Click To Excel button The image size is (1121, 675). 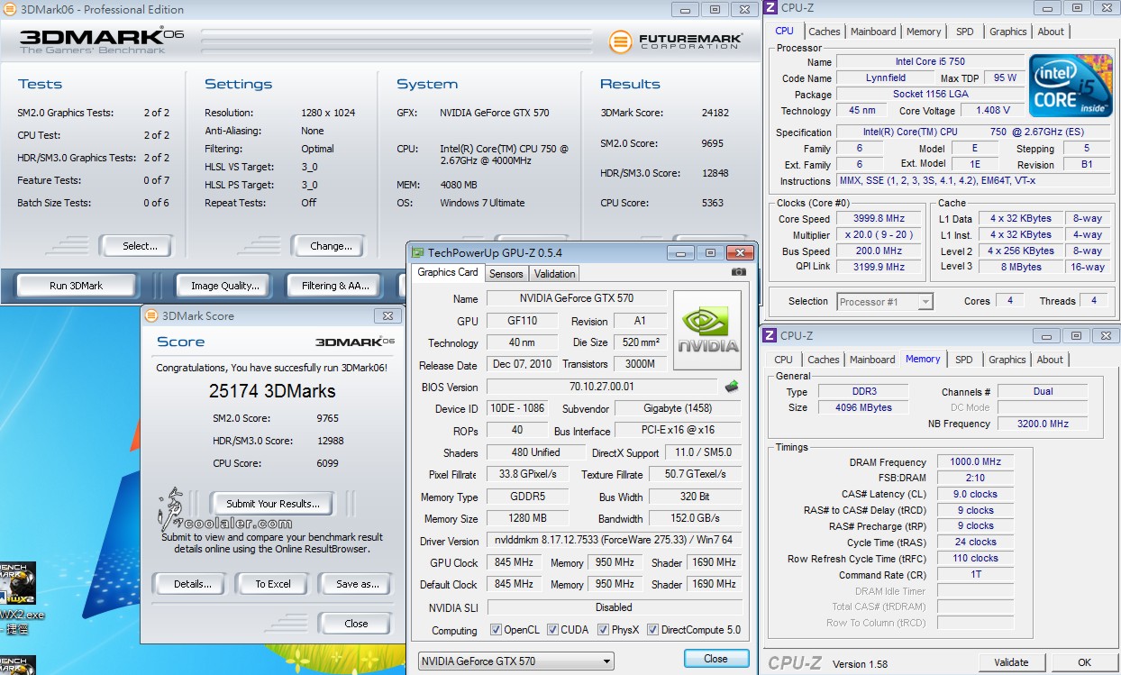coord(273,584)
